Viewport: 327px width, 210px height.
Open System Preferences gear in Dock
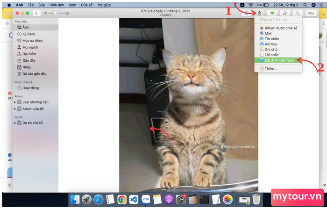tap(181, 200)
